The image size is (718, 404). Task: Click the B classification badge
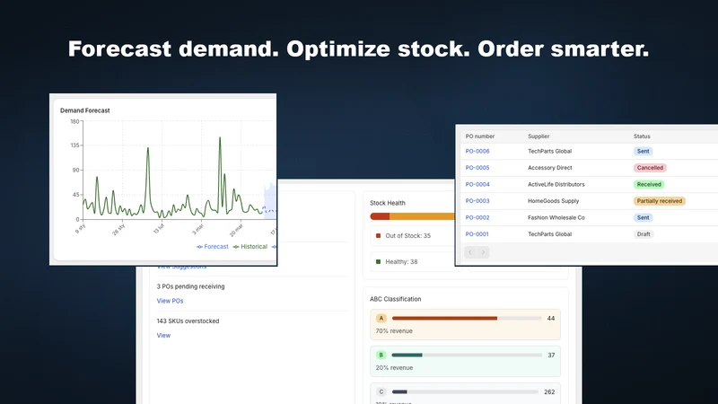(381, 355)
